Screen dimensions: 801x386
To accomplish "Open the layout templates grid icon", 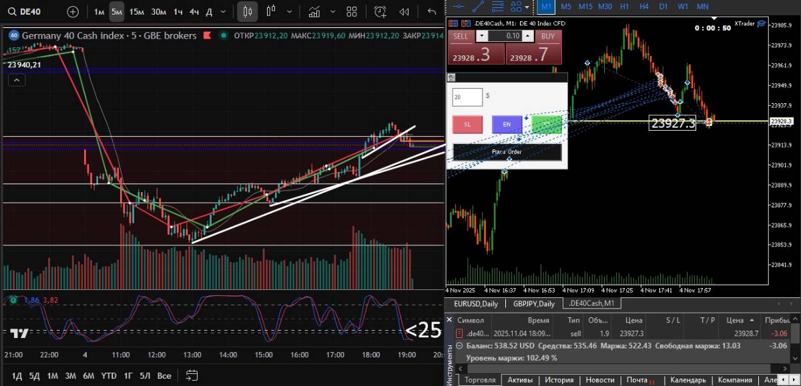I will coord(352,11).
